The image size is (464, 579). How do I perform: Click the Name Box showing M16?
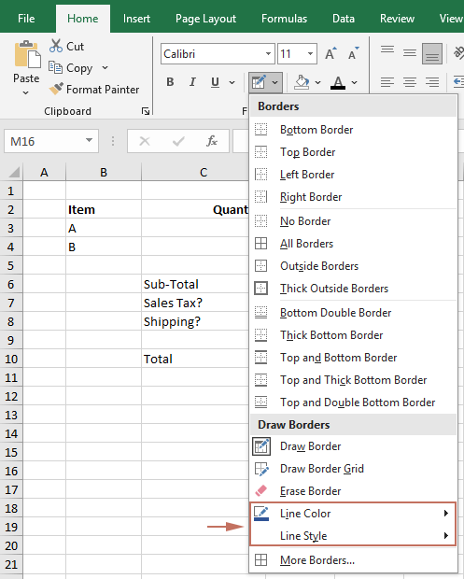point(51,141)
